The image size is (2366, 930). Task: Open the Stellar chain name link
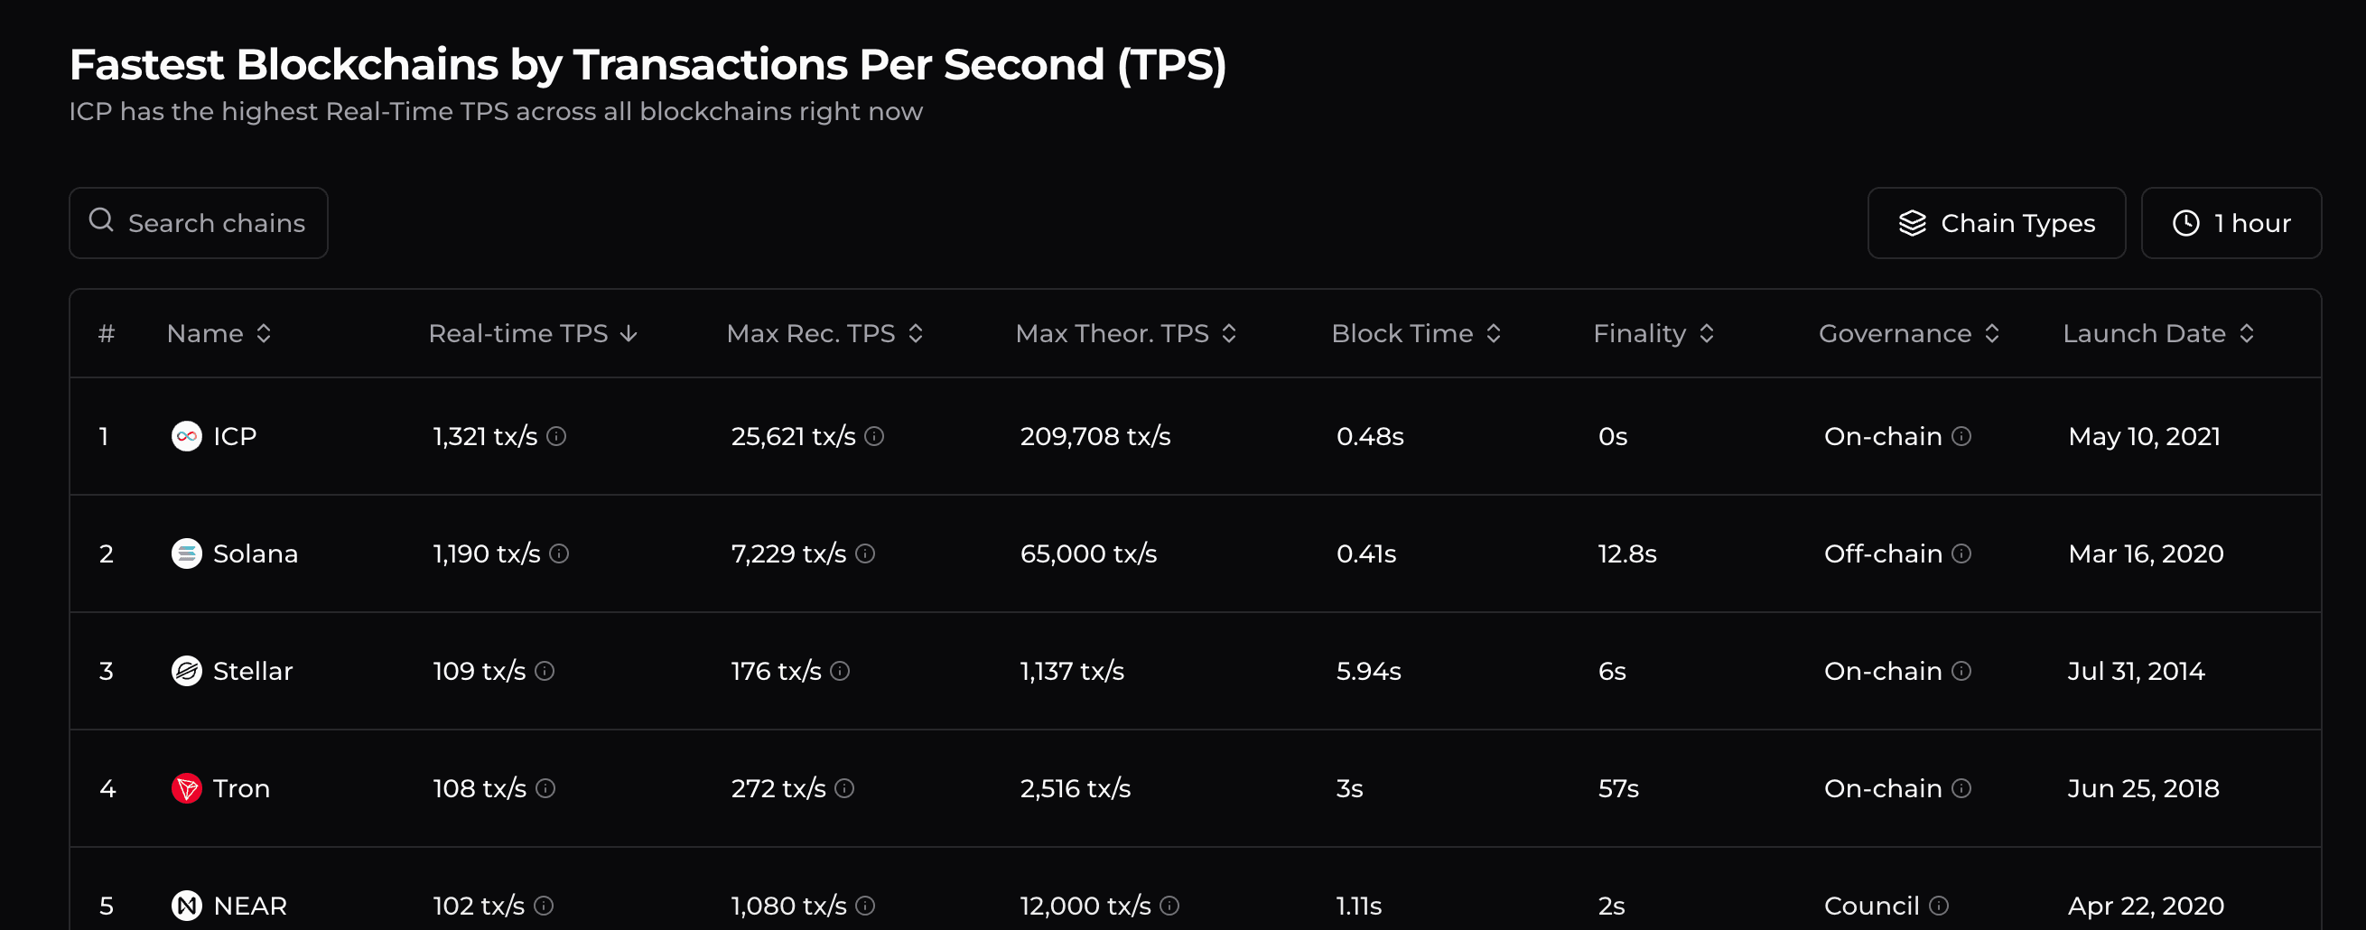253,671
